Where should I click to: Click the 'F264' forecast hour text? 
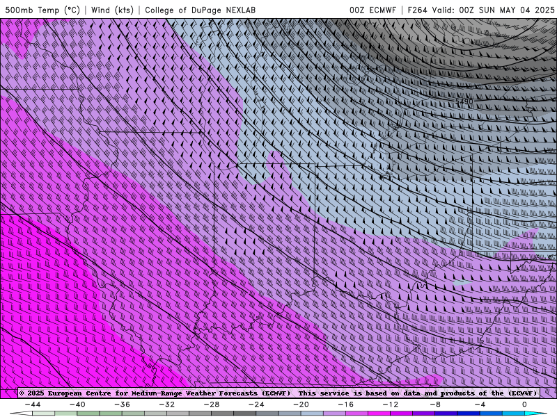(x=417, y=10)
